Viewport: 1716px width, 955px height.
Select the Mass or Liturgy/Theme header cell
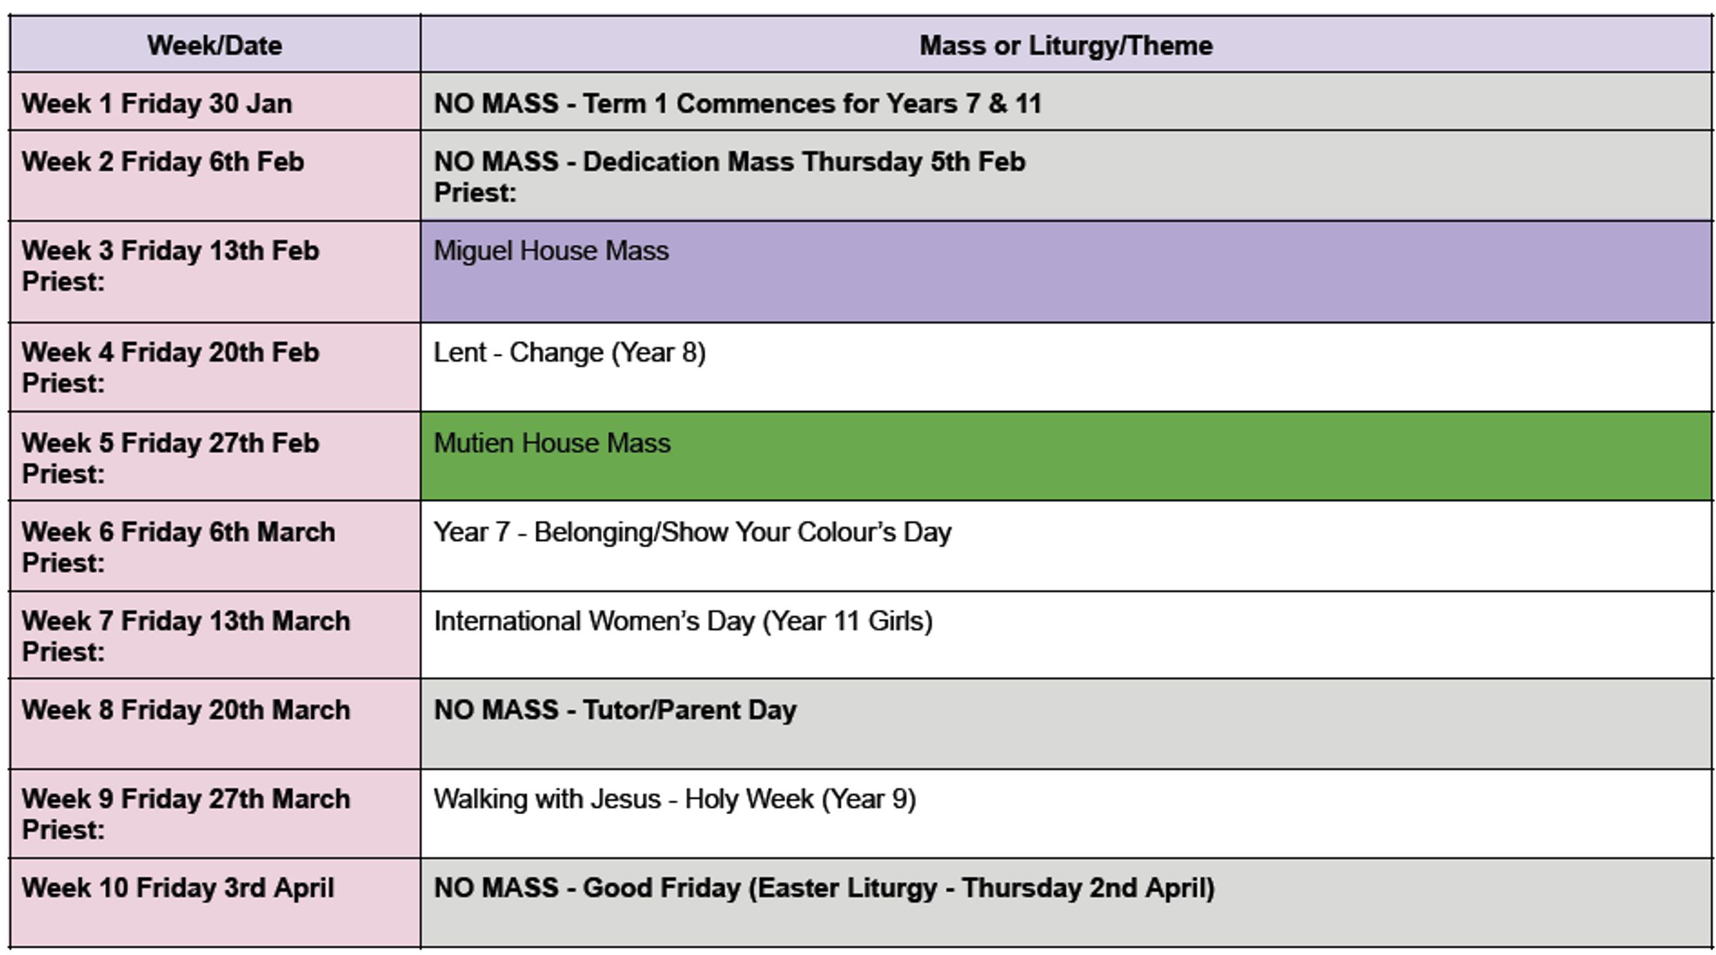coord(1065,45)
